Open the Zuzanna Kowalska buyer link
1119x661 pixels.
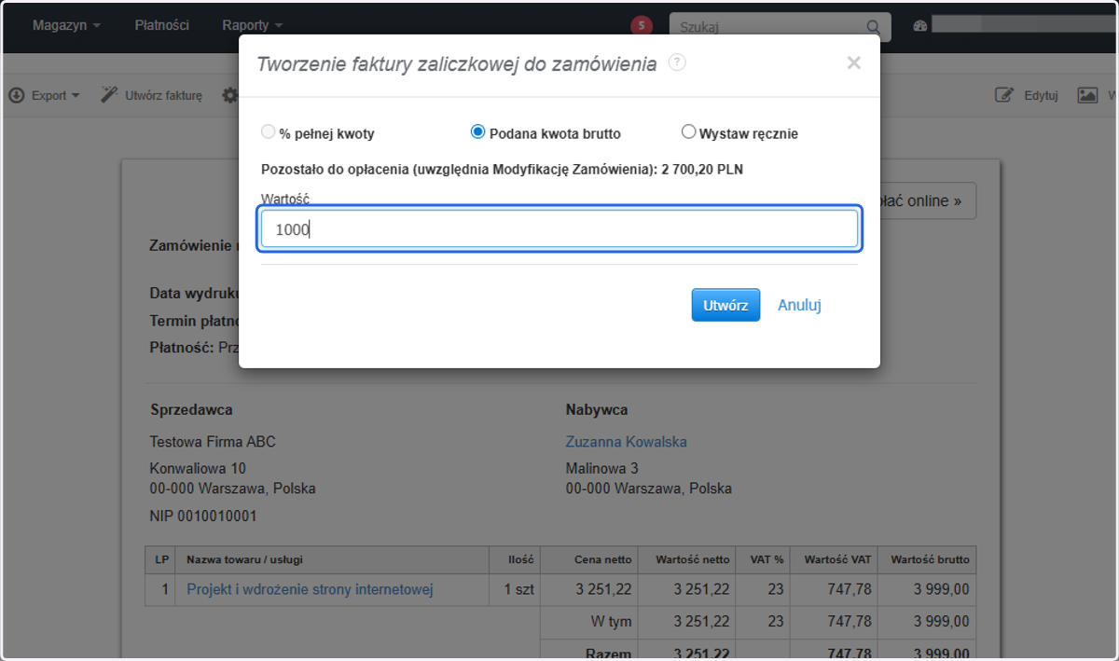pyautogui.click(x=627, y=442)
